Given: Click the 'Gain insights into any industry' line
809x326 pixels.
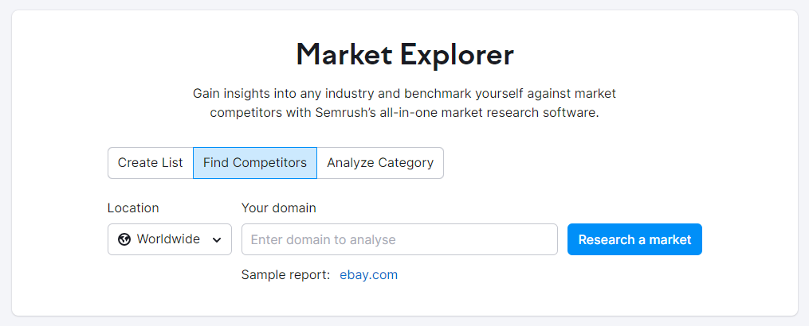Looking at the screenshot, I should (405, 94).
